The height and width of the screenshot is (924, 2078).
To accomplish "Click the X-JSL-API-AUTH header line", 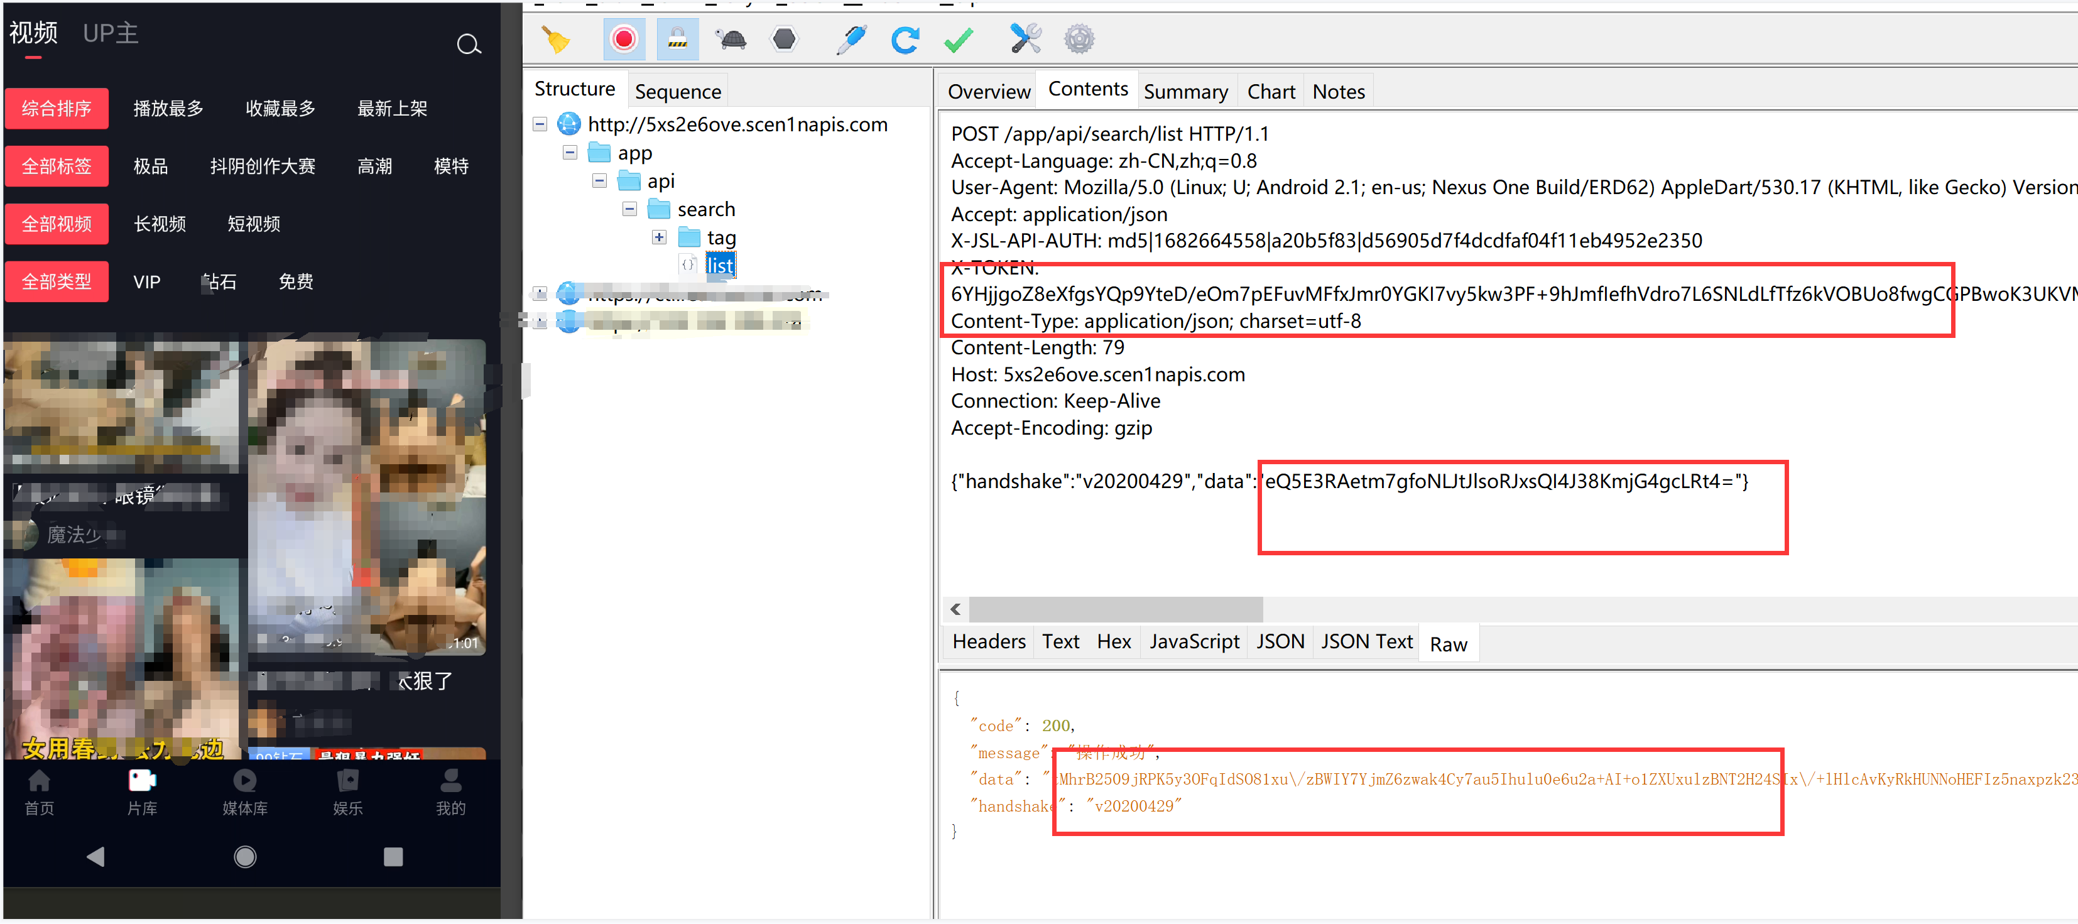I will coord(1326,241).
